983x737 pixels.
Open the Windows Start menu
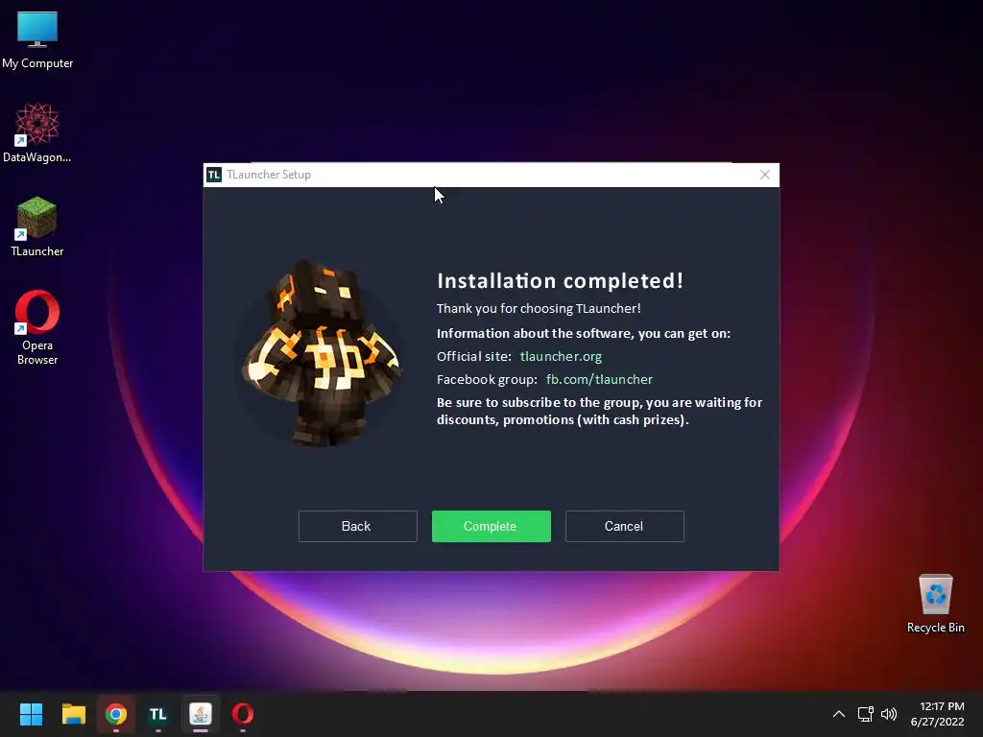coord(31,714)
